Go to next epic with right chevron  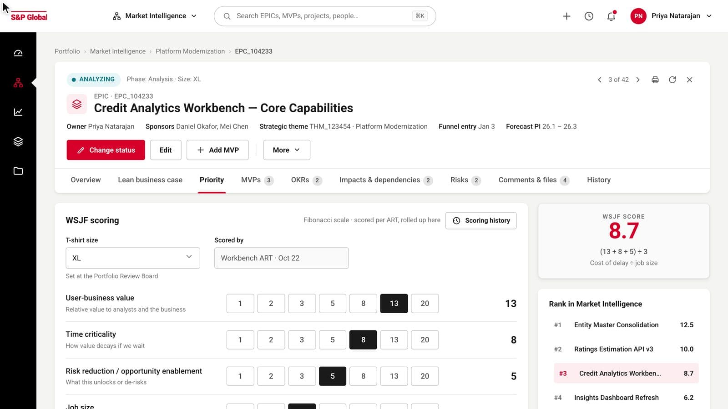(x=638, y=80)
